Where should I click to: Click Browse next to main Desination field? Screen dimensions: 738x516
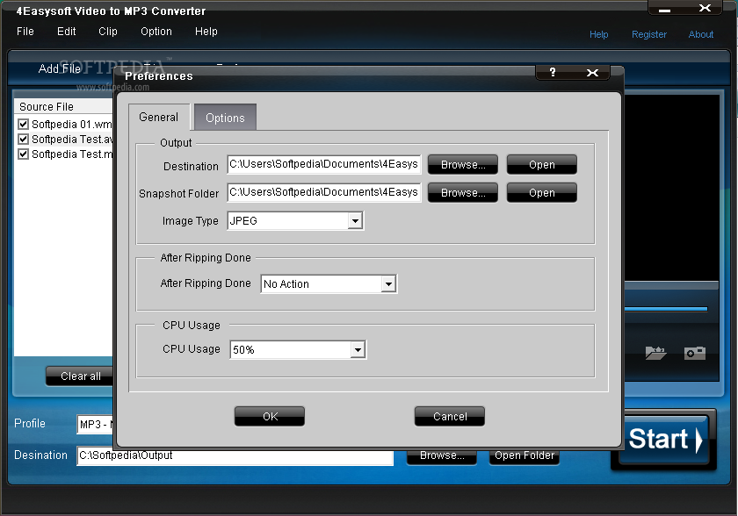pos(442,455)
